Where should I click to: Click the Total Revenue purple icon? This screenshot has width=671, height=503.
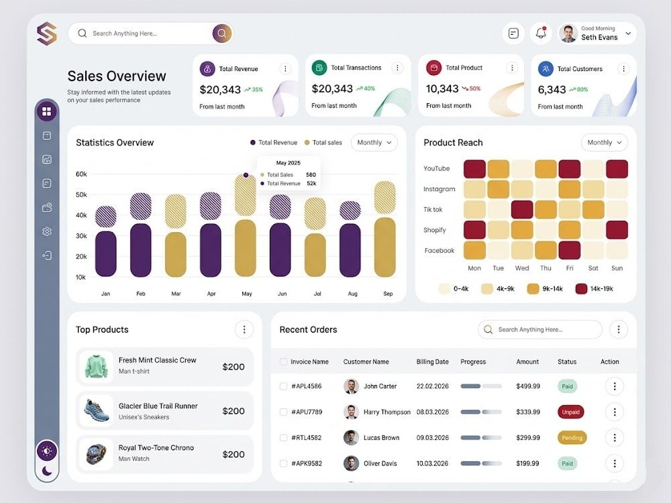click(207, 69)
